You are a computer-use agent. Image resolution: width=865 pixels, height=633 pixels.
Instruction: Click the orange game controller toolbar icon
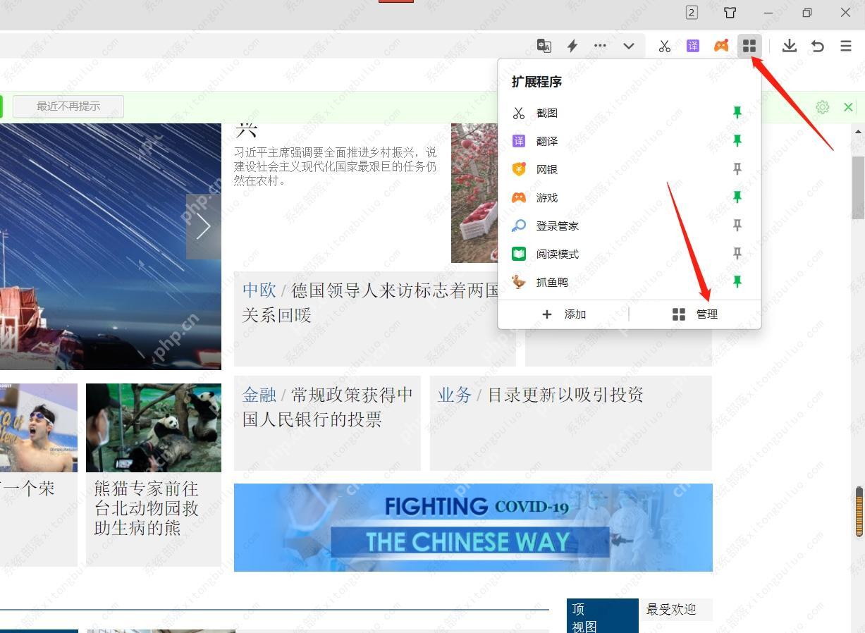[720, 46]
